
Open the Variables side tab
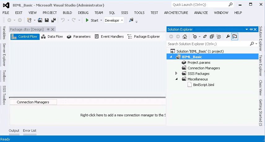coord(4,32)
